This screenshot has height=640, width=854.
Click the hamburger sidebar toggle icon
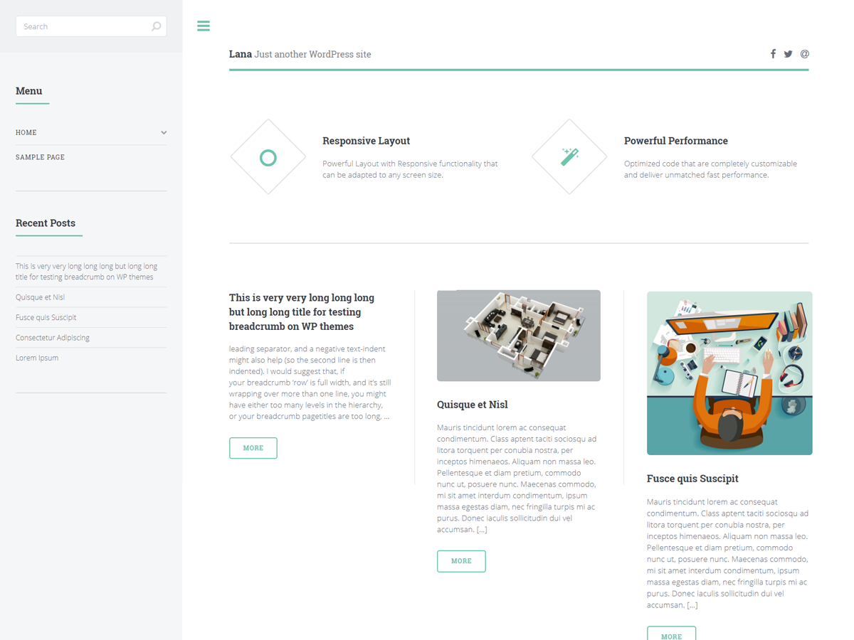(x=204, y=26)
